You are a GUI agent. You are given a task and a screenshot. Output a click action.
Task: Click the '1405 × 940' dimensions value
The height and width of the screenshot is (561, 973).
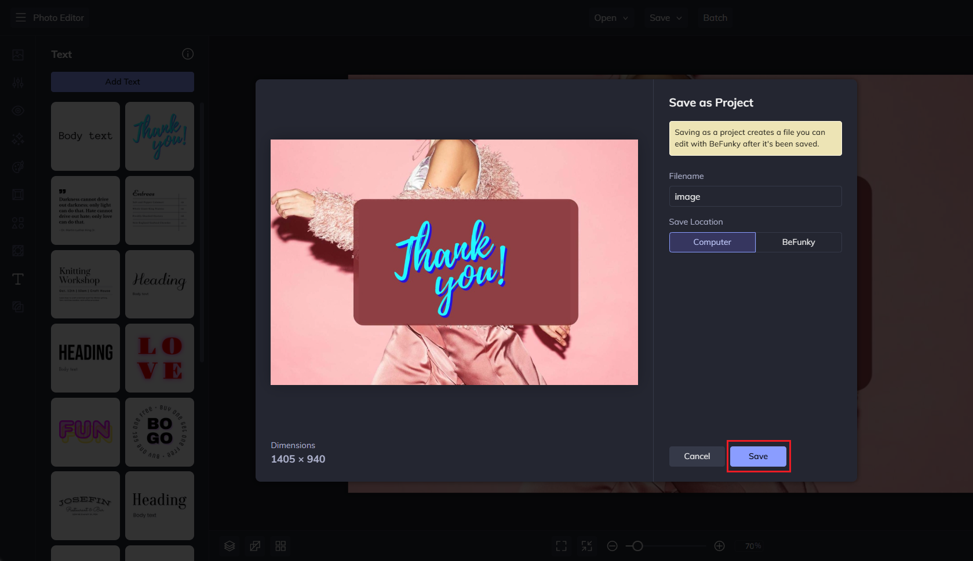coord(298,459)
